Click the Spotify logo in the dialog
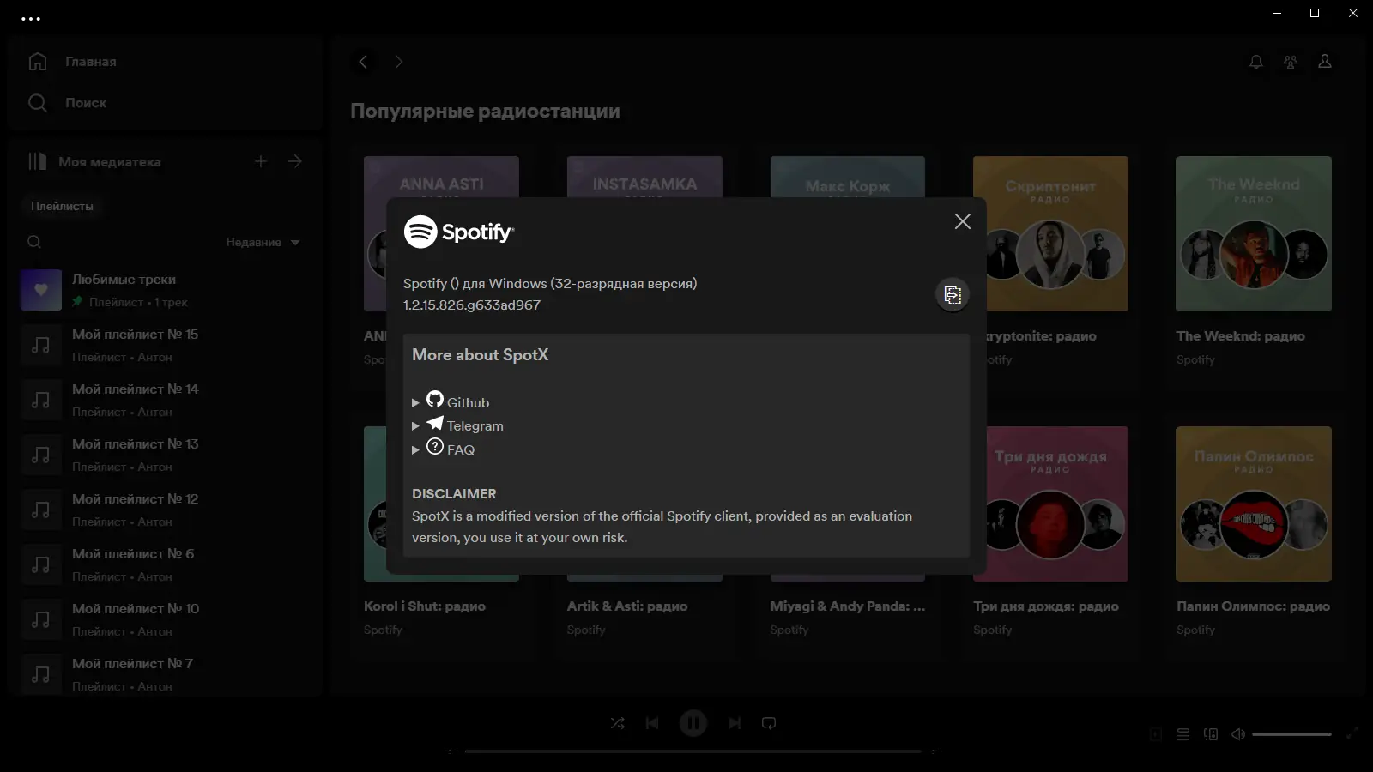Image resolution: width=1373 pixels, height=772 pixels. (459, 232)
